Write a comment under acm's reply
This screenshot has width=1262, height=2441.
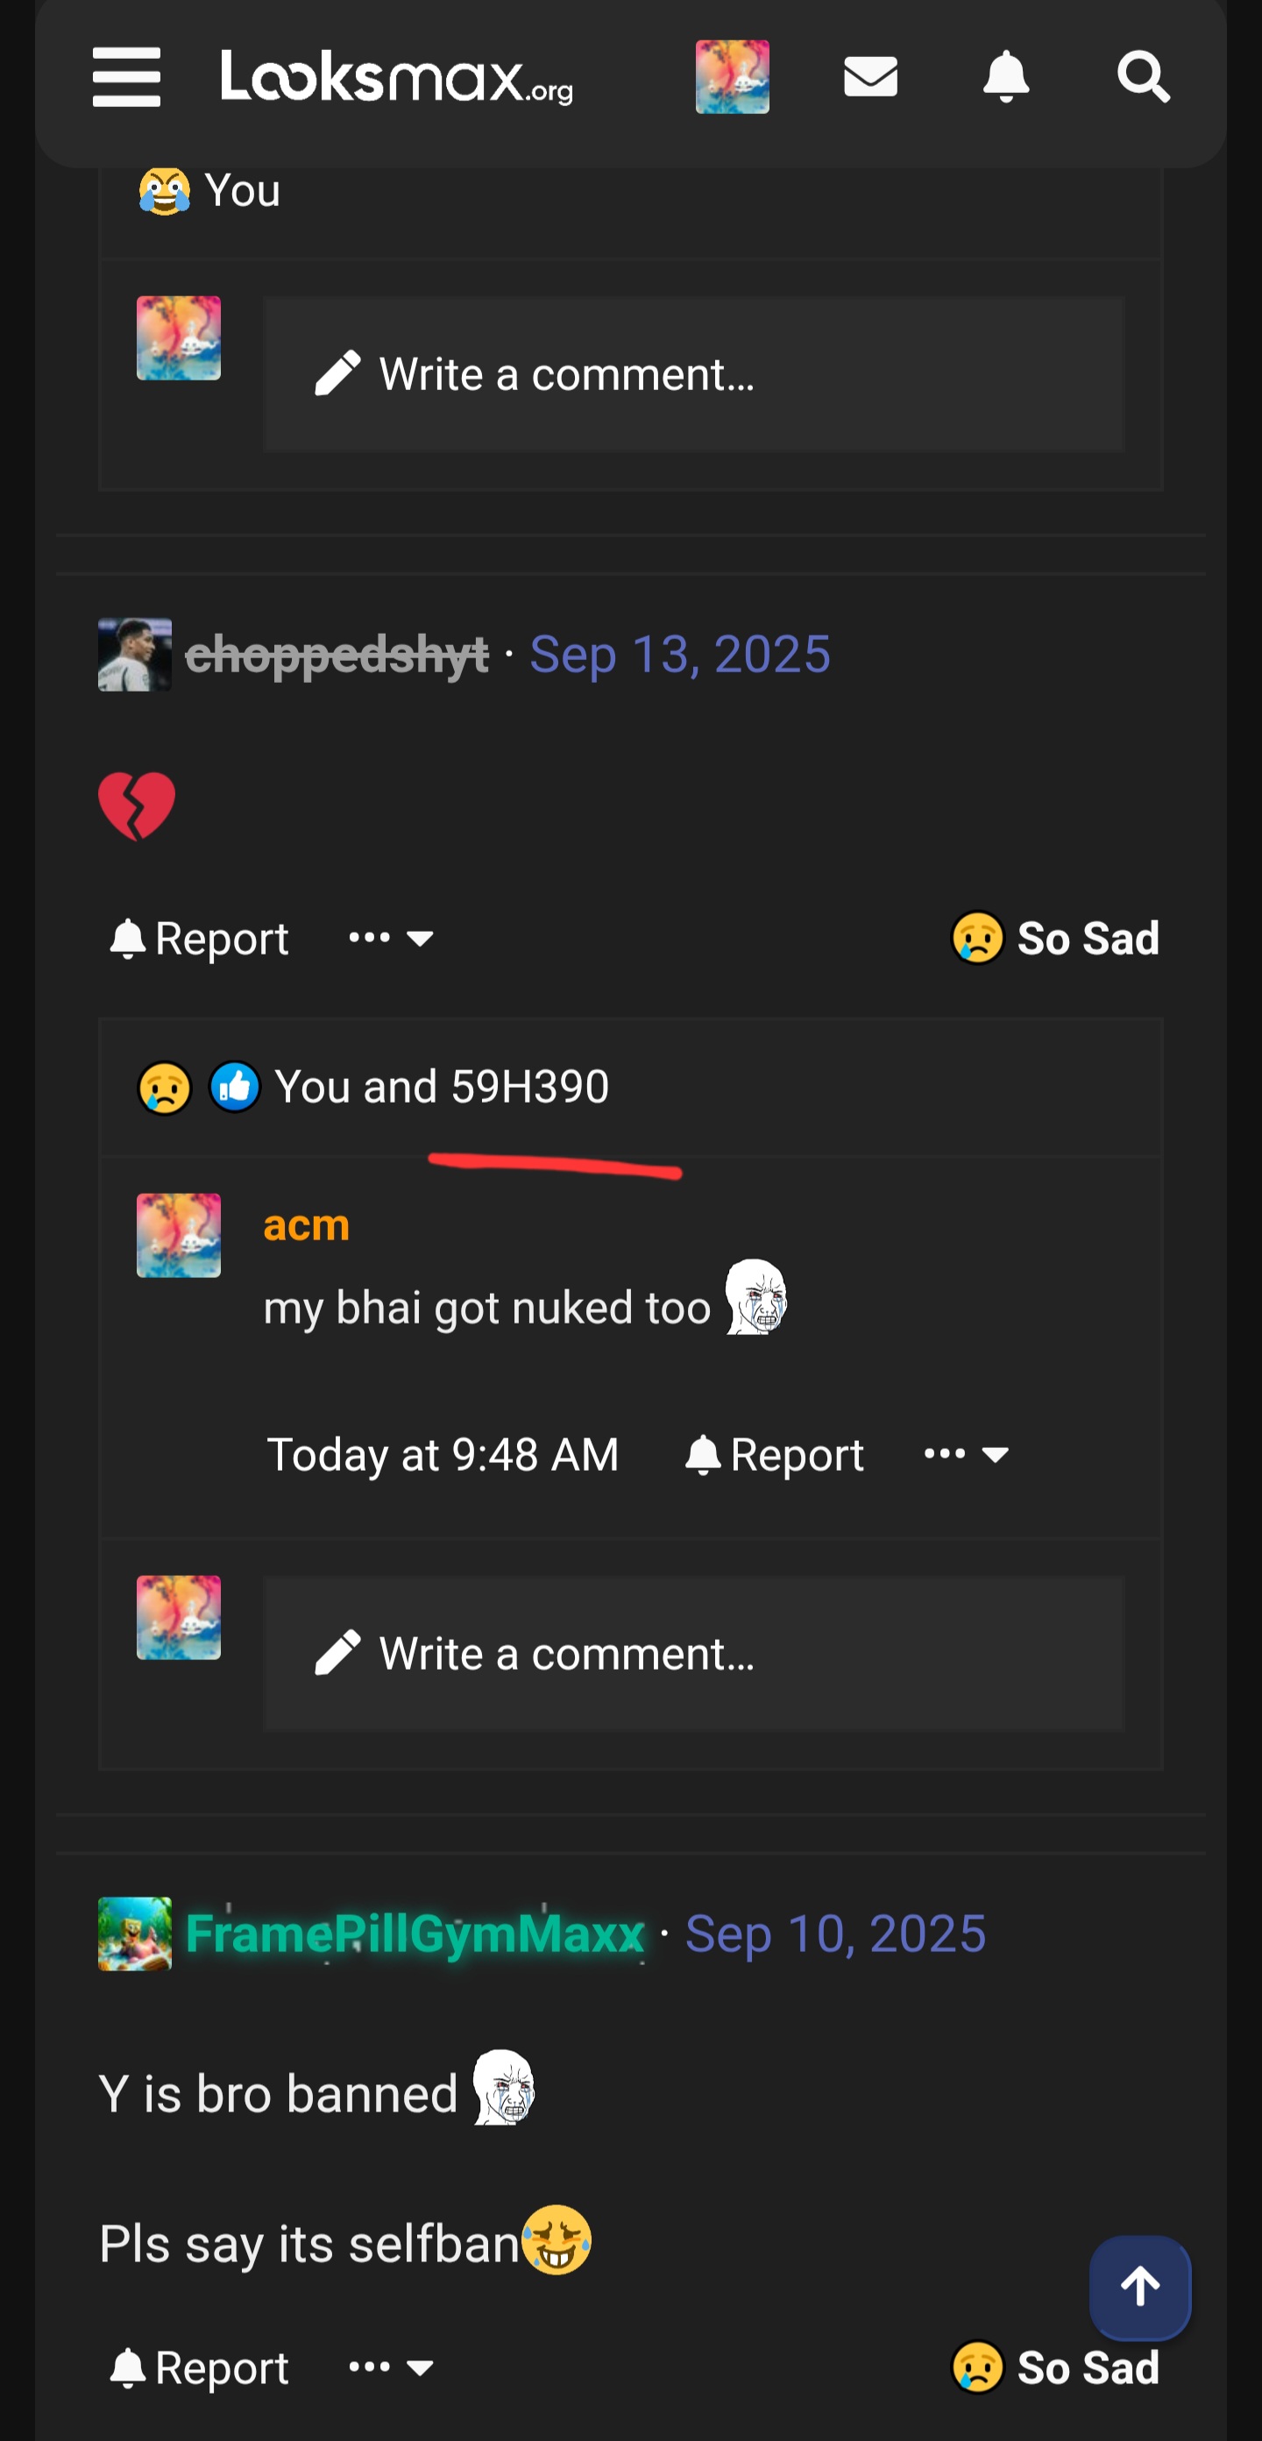(693, 1654)
